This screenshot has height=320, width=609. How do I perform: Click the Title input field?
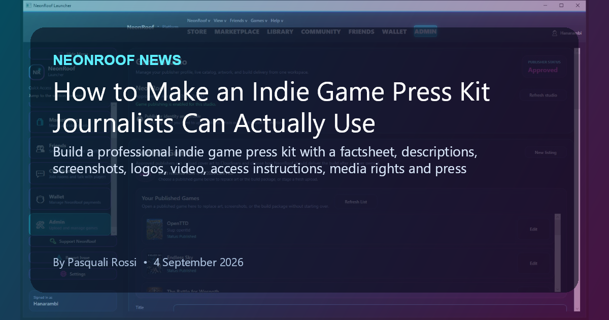click(370, 308)
